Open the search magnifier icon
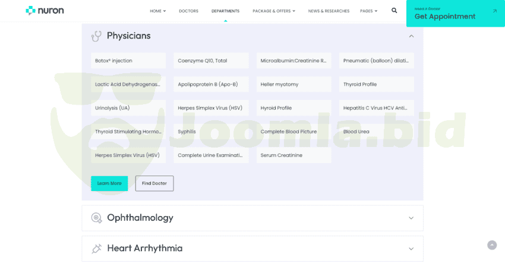This screenshot has height=266, width=505. (x=394, y=11)
